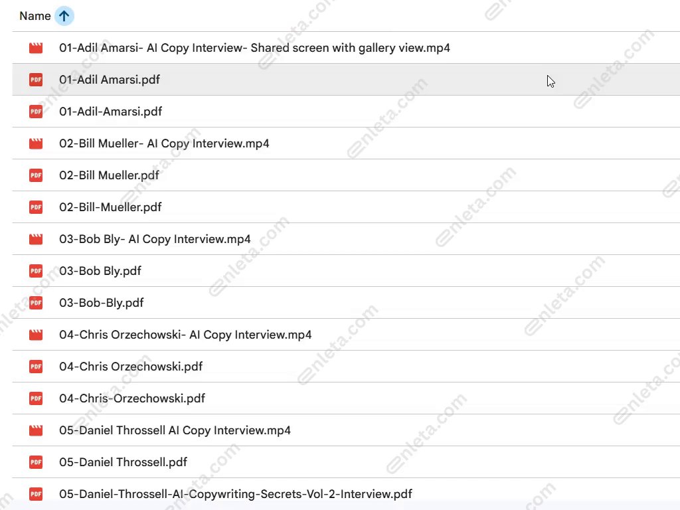Click PDF icon for 04-Chris-Orzechowski.pdf
The width and height of the screenshot is (680, 510).
pyautogui.click(x=36, y=398)
